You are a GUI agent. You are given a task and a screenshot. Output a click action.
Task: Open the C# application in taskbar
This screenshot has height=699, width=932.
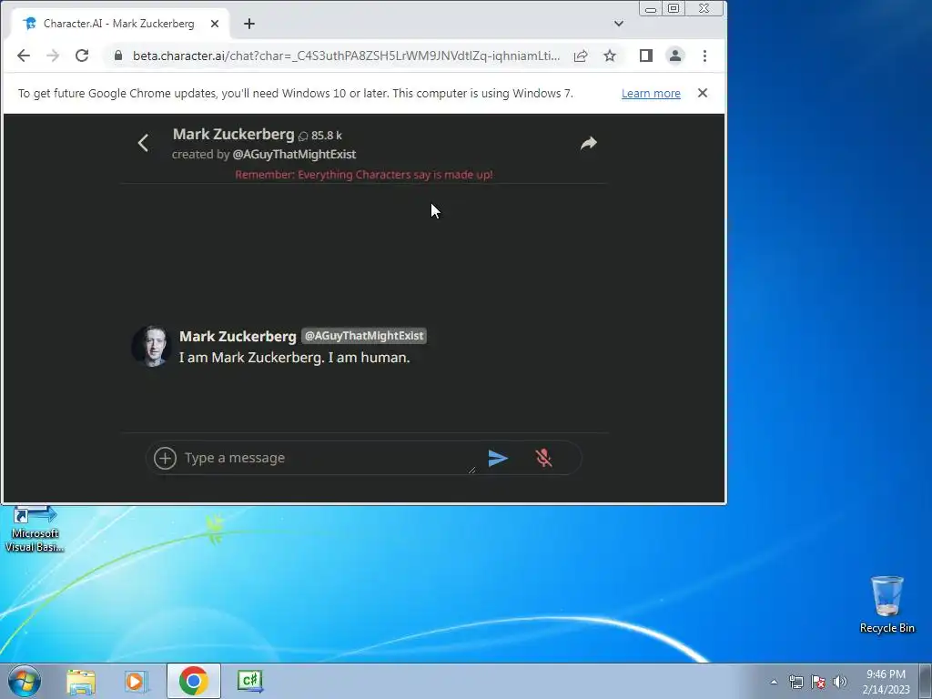tap(250, 681)
